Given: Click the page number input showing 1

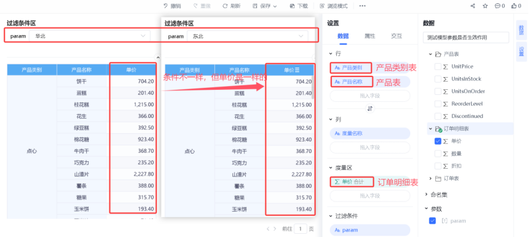Looking at the screenshot, I should click(x=301, y=229).
